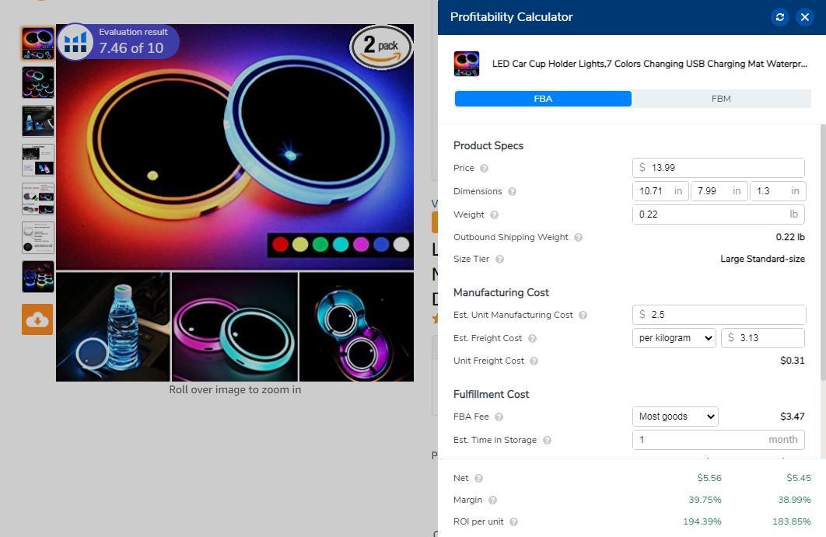Click the calculator panel vertical scrollbar
Screen dimensions: 826x537
823,233
